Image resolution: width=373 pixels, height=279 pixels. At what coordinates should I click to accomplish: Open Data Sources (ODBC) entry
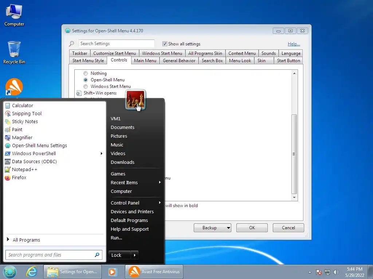click(x=54, y=162)
